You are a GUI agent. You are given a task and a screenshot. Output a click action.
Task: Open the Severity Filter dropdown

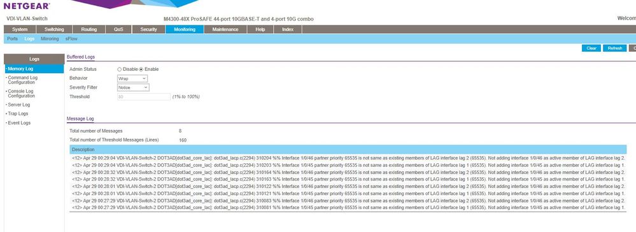pyautogui.click(x=133, y=87)
